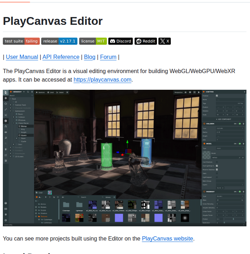Go to the API Reference link
The height and width of the screenshot is (254, 250).
coord(61,57)
